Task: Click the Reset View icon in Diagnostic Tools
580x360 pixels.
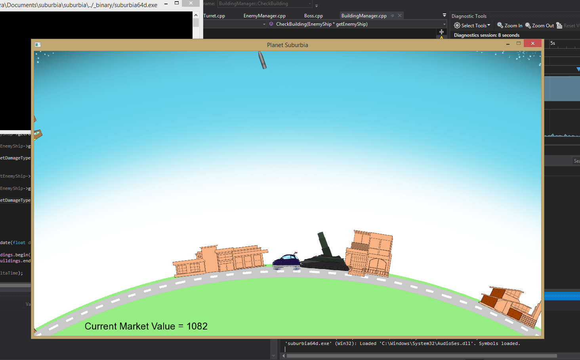Action: coord(559,25)
